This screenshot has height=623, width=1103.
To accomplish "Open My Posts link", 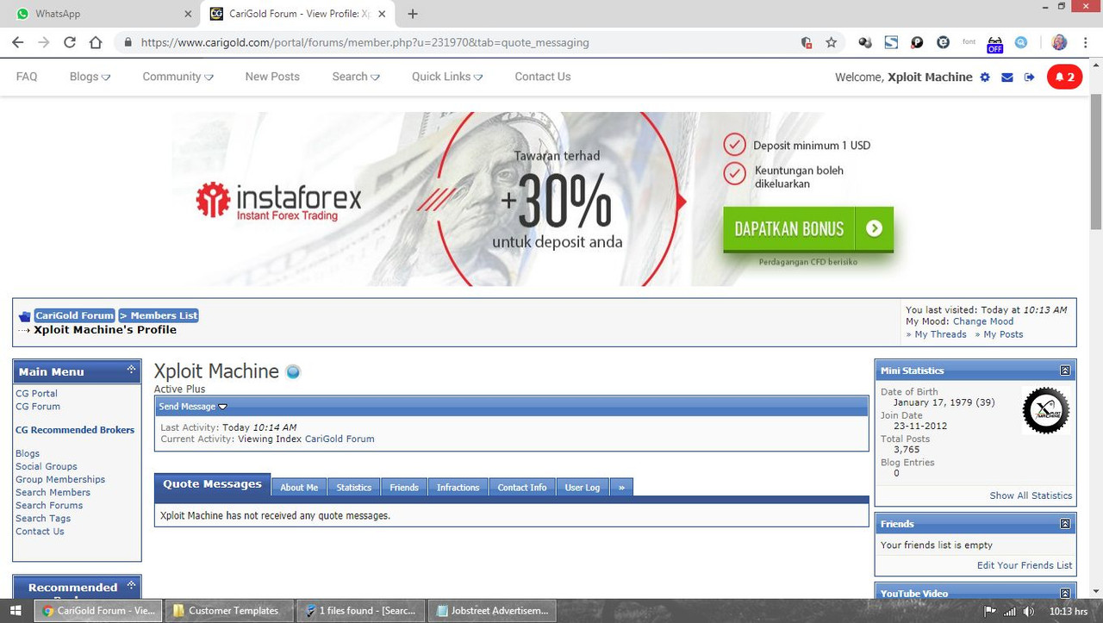I will [1003, 334].
